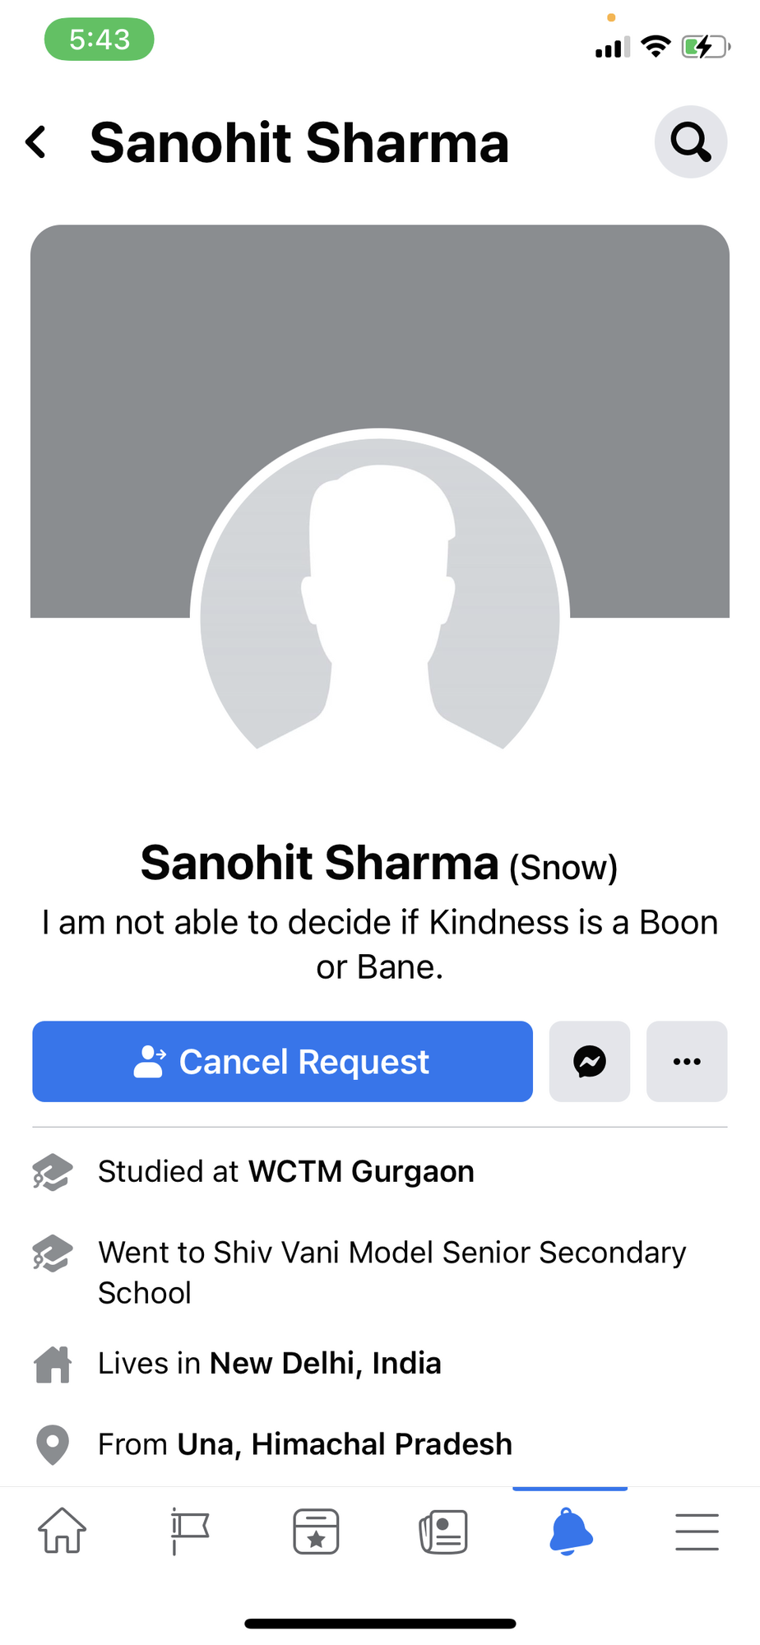
Task: Open search with magnifying glass icon
Action: pyautogui.click(x=691, y=141)
